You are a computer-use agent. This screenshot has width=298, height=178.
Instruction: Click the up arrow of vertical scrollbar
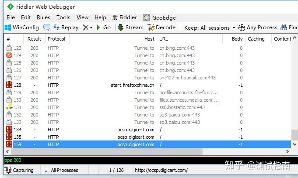click(x=294, y=38)
